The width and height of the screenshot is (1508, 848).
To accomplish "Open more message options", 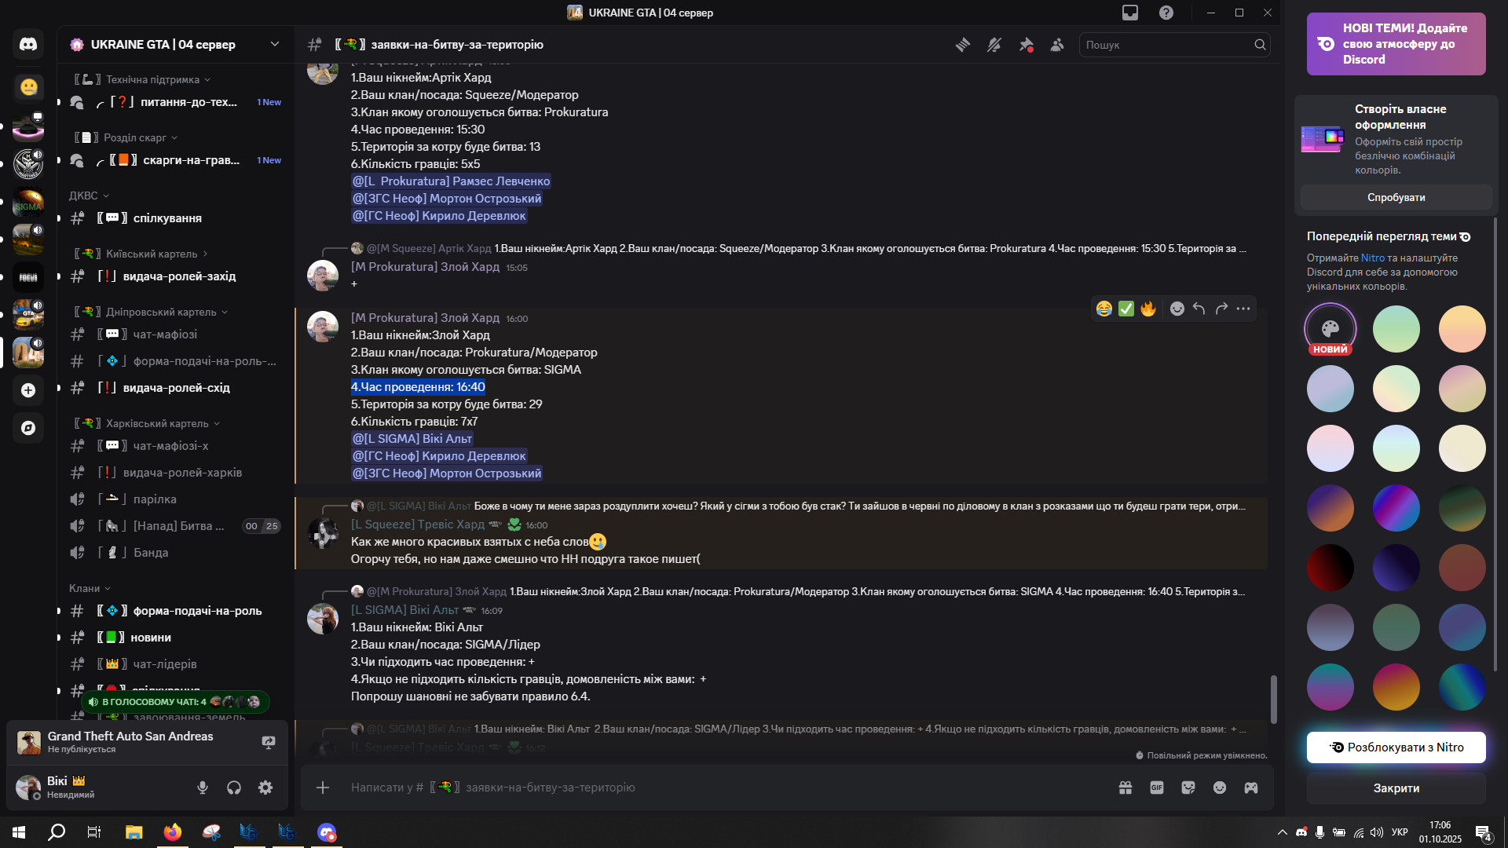I will coord(1243,309).
